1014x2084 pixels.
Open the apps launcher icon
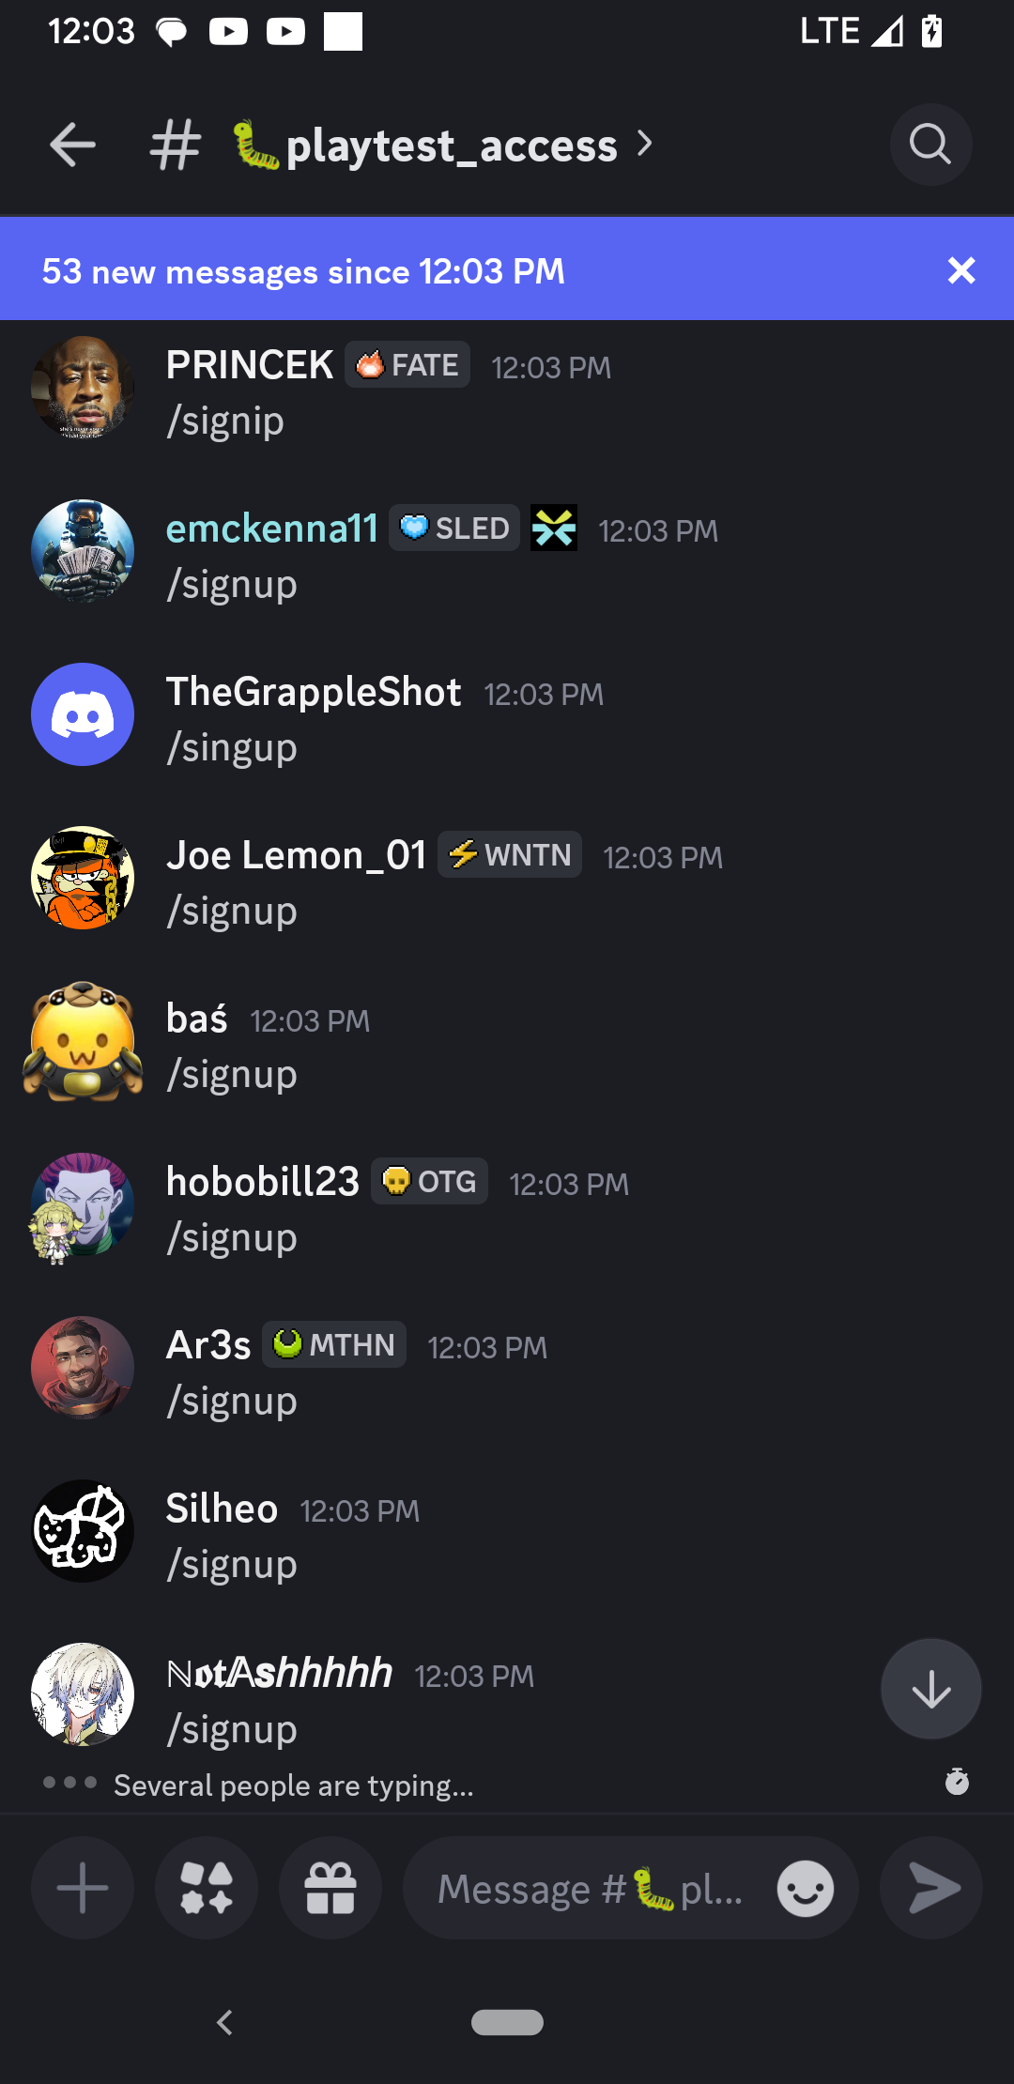pos(207,1888)
